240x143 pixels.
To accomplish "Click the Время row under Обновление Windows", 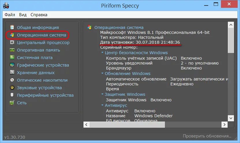I will pos(113,89).
